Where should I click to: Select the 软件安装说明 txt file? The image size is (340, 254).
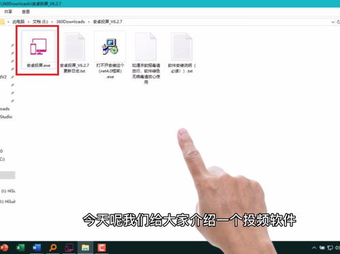point(182,53)
